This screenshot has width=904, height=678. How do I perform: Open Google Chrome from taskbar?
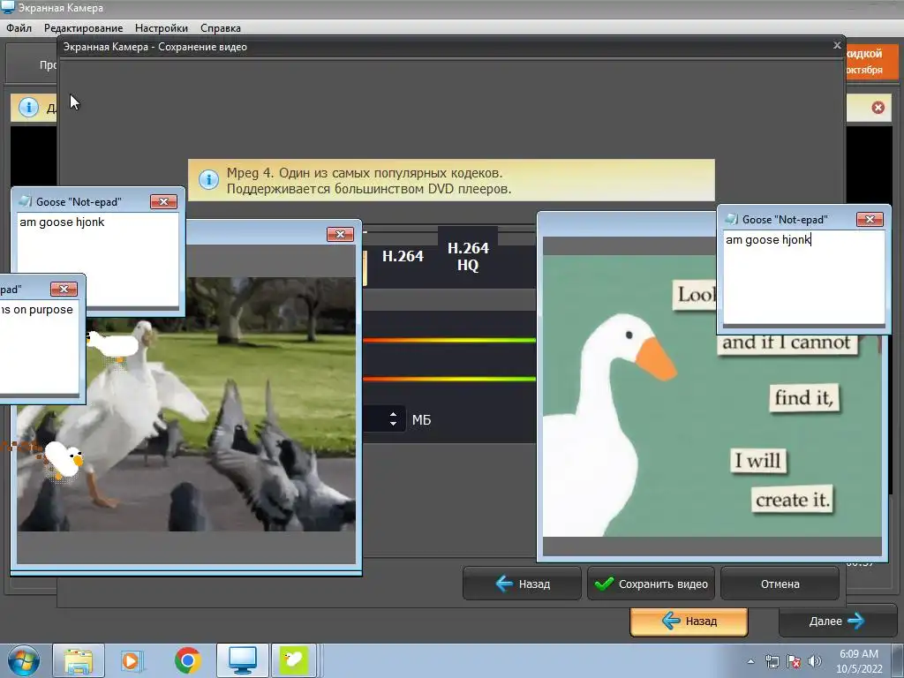click(187, 660)
